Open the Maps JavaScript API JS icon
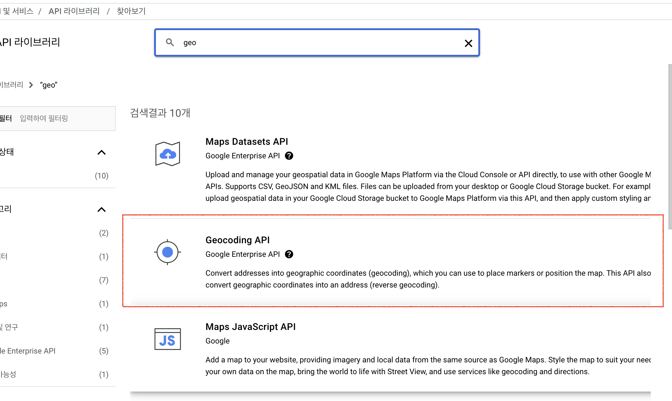This screenshot has height=401, width=672. (x=168, y=339)
